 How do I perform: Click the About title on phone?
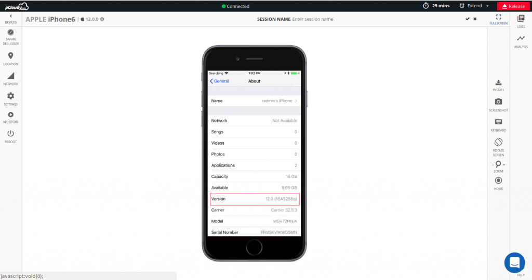tap(254, 81)
